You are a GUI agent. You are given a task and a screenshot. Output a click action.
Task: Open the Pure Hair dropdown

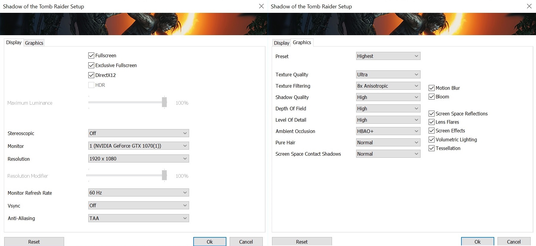pos(388,143)
